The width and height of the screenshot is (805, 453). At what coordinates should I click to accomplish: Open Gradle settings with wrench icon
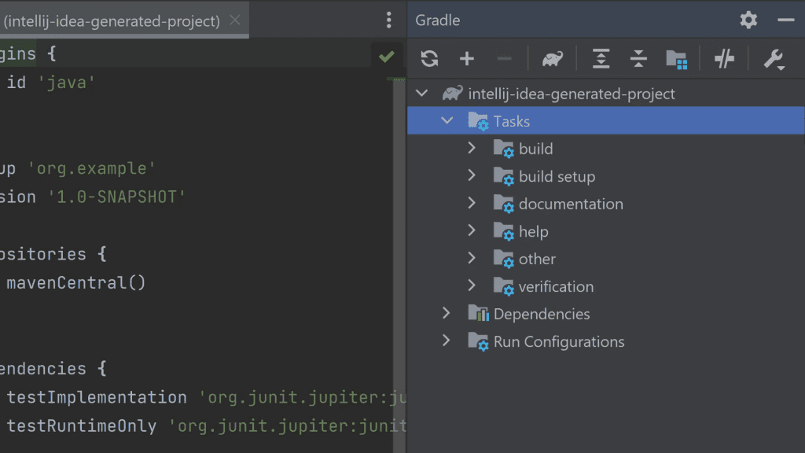774,59
